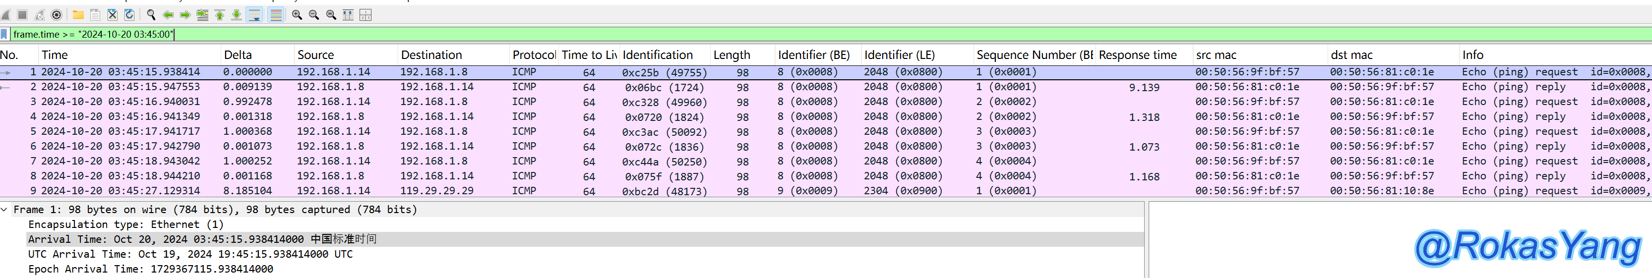
Task: Select the Arrival Time detail line
Action: click(x=202, y=239)
